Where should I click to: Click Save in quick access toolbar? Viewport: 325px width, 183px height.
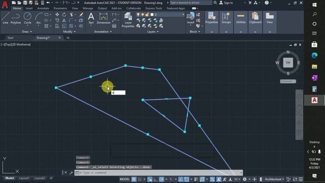pyautogui.click(x=25, y=3)
